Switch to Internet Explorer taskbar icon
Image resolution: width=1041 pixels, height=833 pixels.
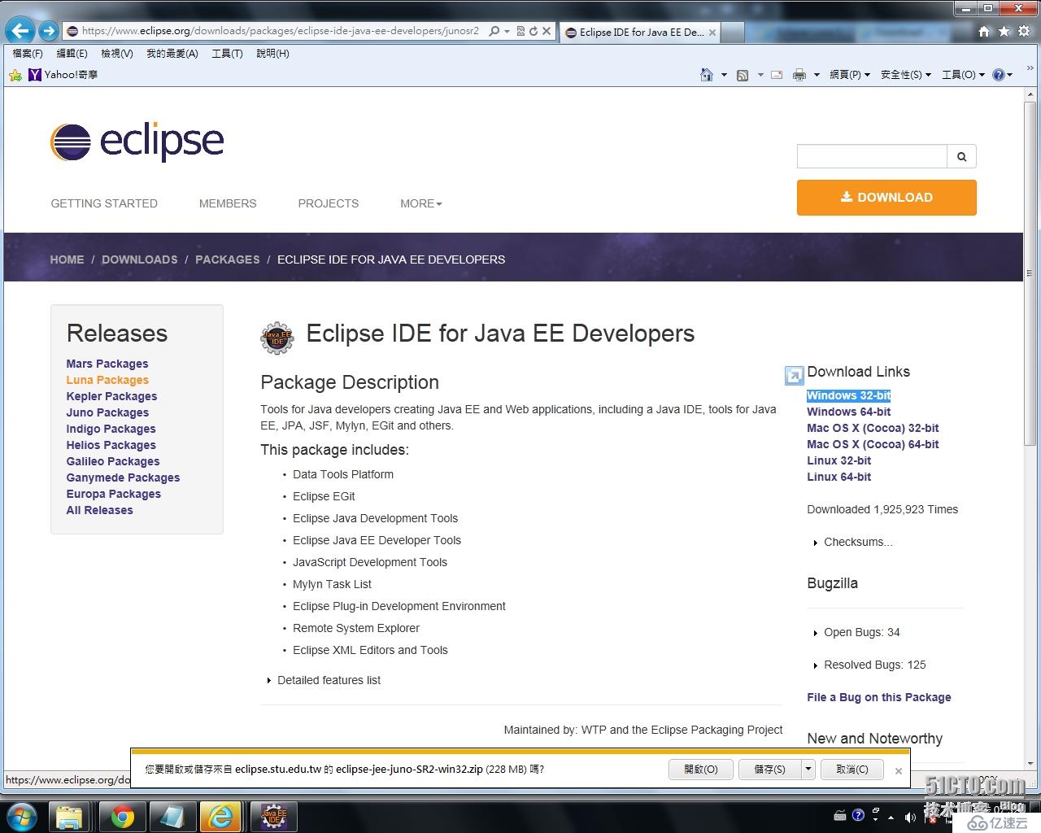(x=221, y=817)
